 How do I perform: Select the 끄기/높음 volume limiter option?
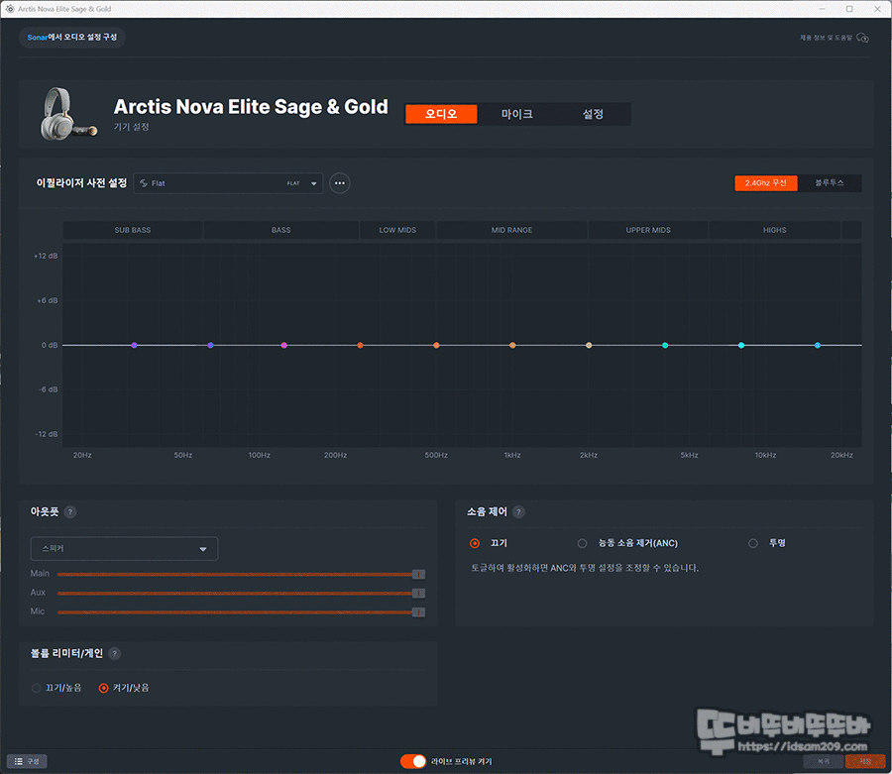37,688
